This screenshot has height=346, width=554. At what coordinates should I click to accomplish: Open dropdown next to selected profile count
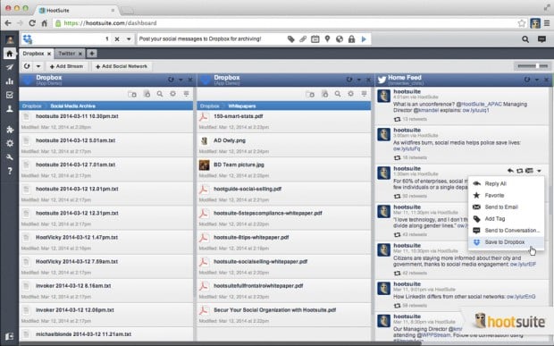coord(129,39)
